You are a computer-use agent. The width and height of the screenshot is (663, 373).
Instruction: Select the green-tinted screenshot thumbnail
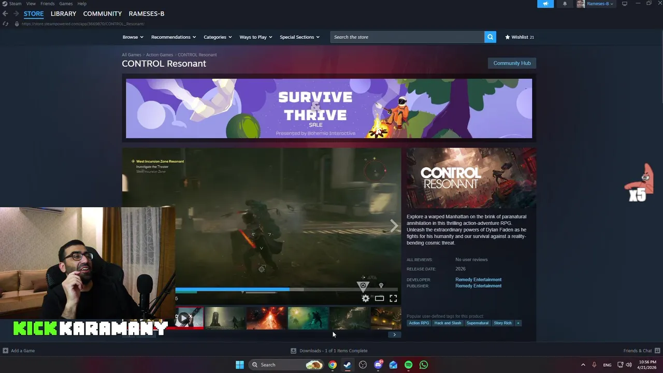tap(308, 318)
